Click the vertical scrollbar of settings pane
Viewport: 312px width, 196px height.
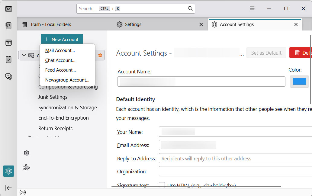pos(310,70)
